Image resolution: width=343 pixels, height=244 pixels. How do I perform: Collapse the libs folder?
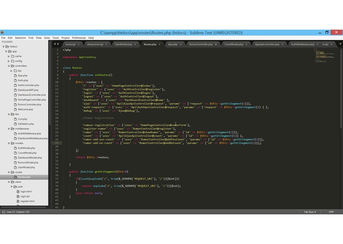(9, 114)
